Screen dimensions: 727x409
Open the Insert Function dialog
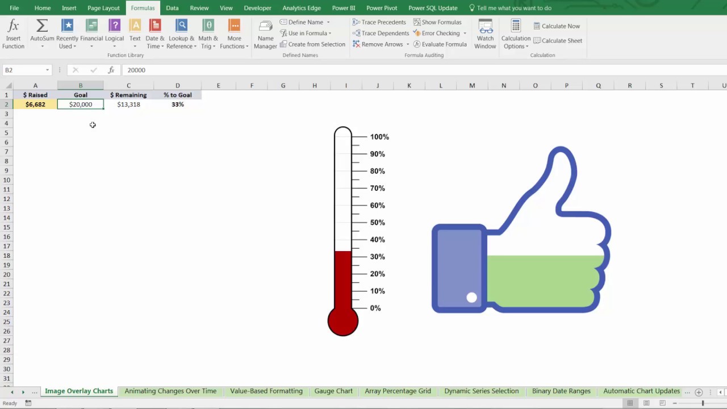coord(13,34)
